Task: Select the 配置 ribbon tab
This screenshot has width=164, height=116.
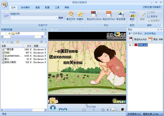Action: pos(47,7)
